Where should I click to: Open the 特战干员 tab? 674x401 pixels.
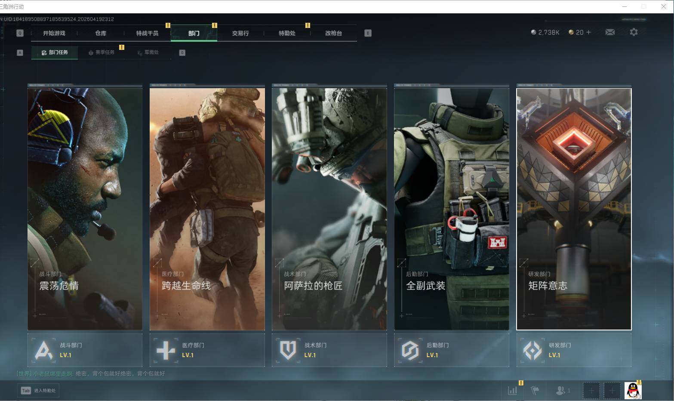(147, 33)
